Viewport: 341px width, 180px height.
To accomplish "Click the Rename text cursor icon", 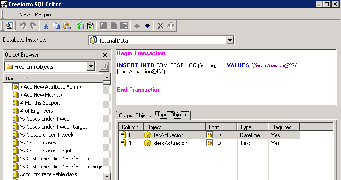I will (x=171, y=26).
